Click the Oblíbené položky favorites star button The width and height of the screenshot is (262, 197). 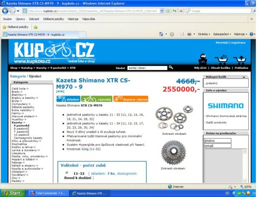pyautogui.click(x=15, y=27)
